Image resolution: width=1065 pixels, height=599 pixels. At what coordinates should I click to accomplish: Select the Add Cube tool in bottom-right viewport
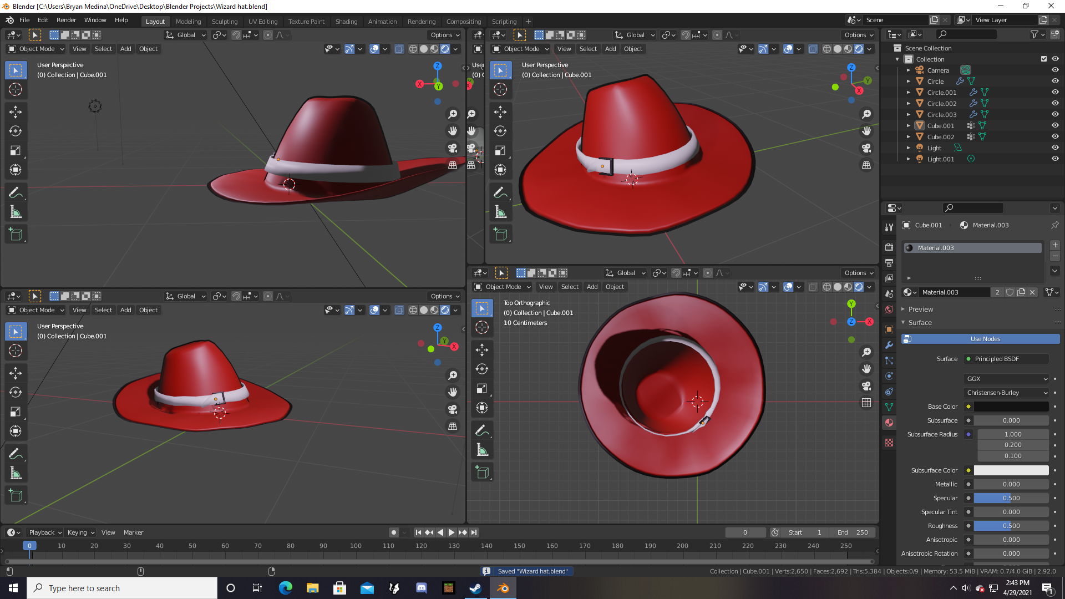coord(482,473)
